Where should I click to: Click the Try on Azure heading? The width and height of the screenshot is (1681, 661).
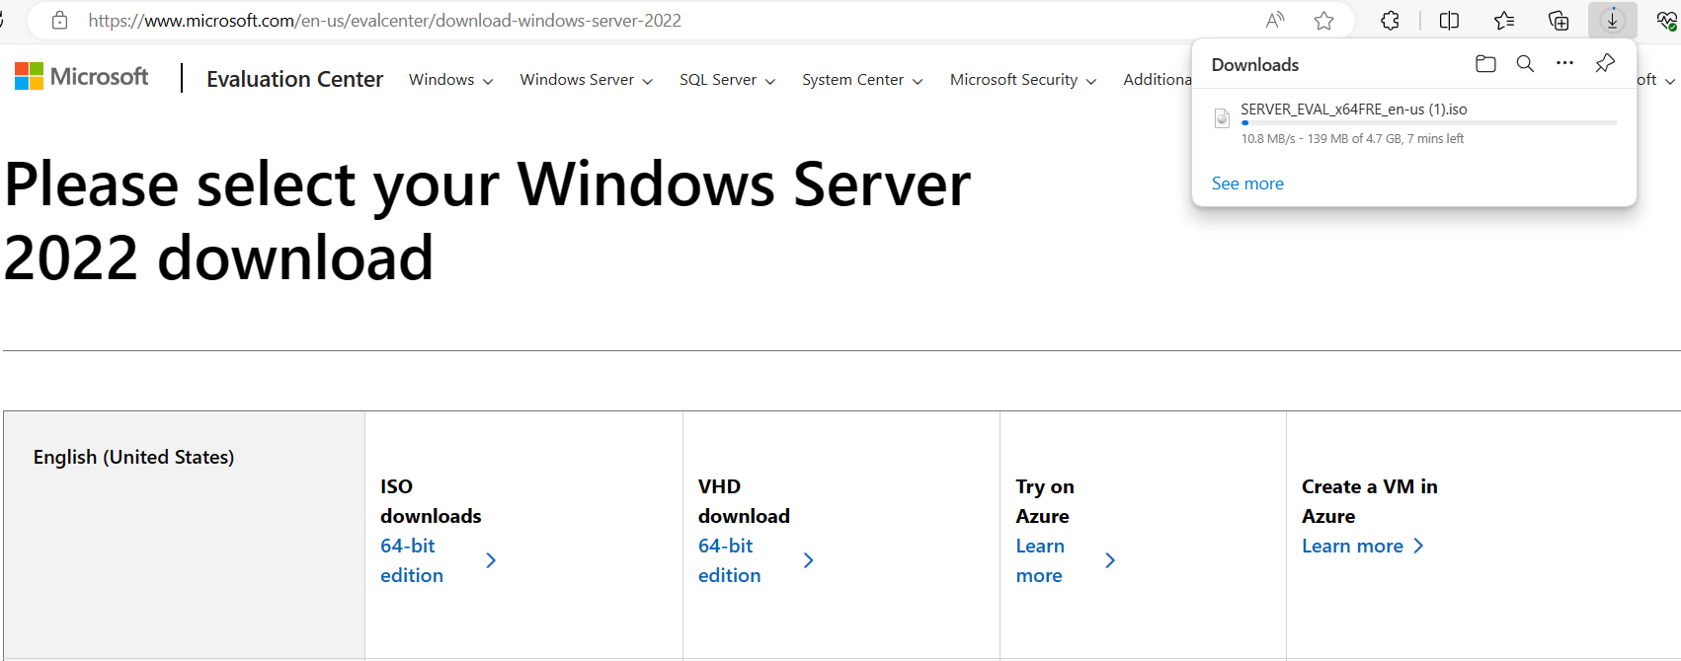click(1045, 501)
